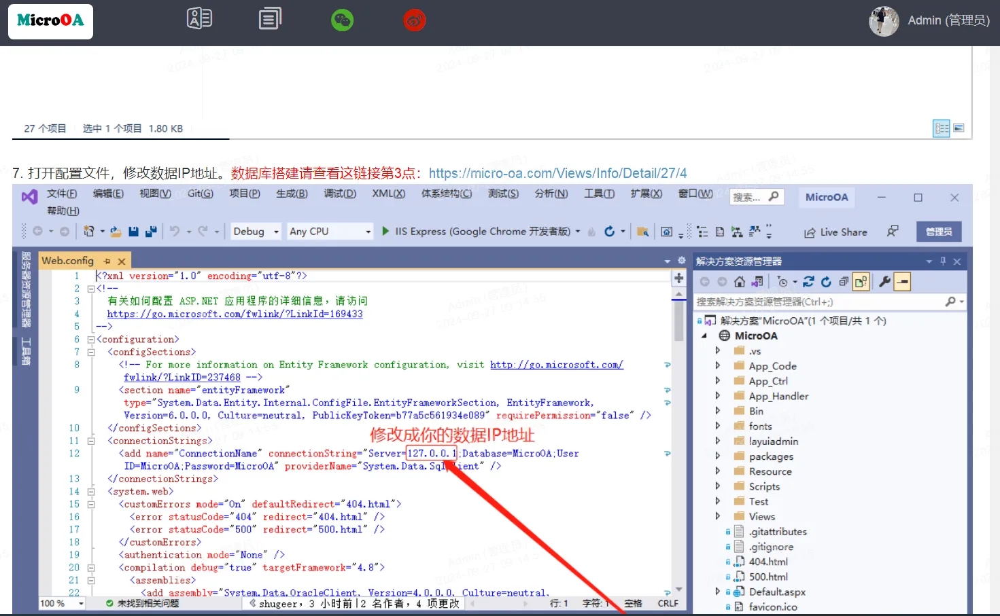Open the 视图(V) menu
This screenshot has height=616, width=1000.
pyautogui.click(x=155, y=194)
